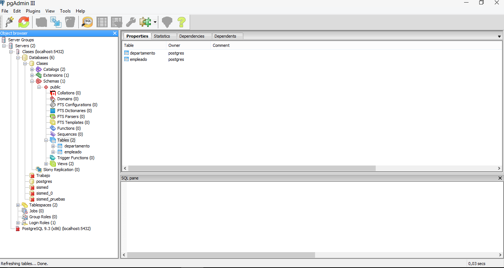Click the Add server connection plug icon

[x=10, y=22]
